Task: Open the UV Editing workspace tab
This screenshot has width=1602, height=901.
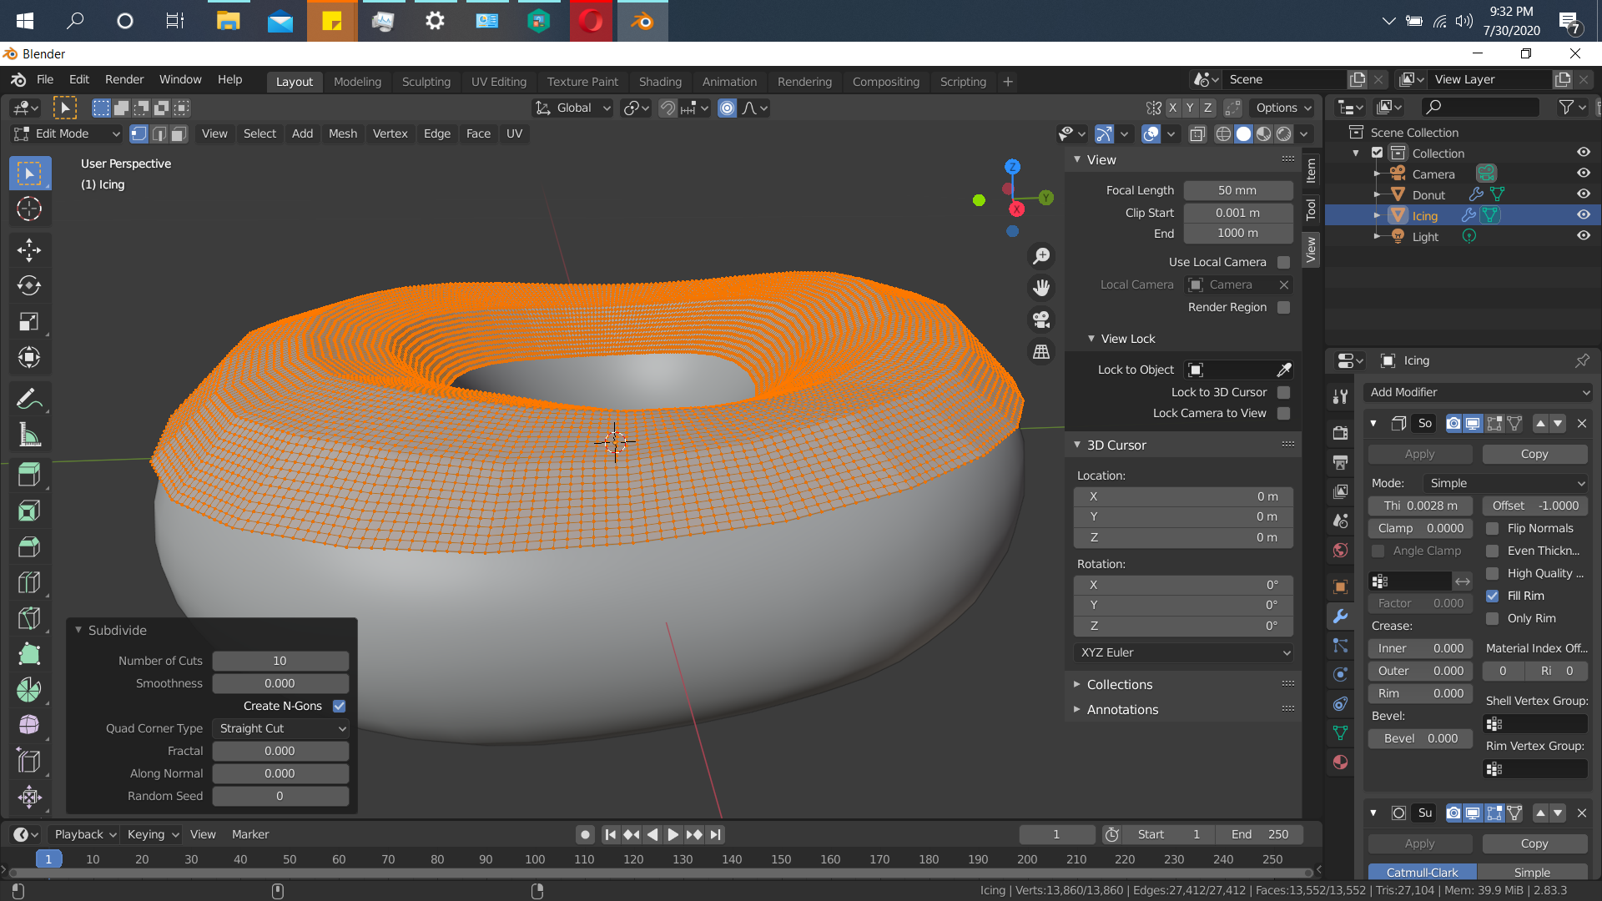Action: [x=498, y=81]
